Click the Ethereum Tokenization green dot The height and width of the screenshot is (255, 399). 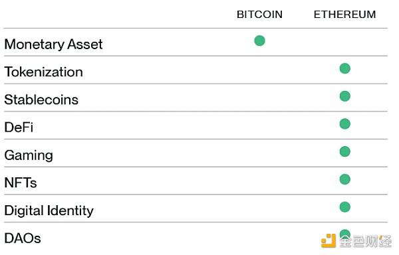point(344,68)
